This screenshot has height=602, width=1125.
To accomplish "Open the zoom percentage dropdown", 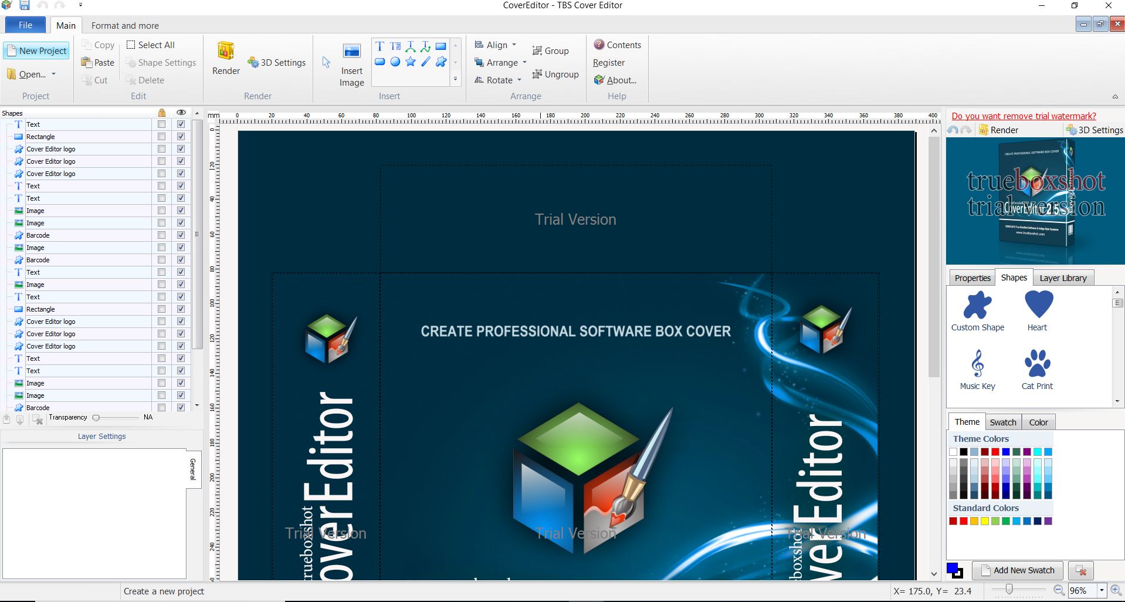I will click(1102, 591).
